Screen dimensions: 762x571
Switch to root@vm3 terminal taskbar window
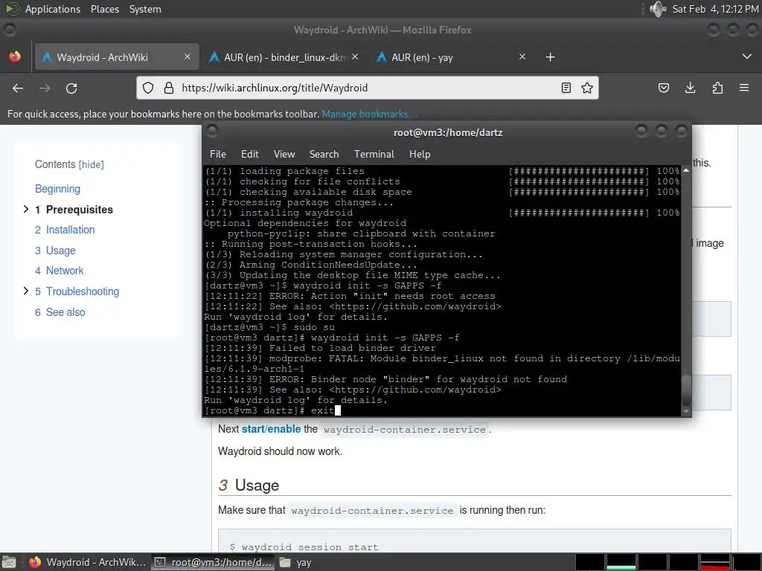click(x=214, y=562)
